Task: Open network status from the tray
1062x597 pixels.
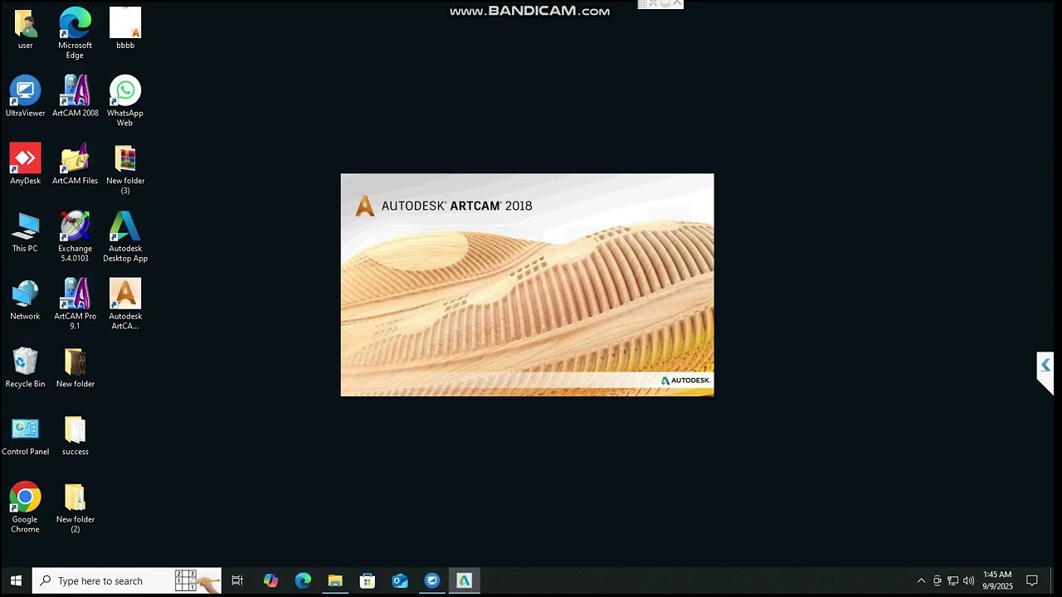Action: [x=953, y=580]
